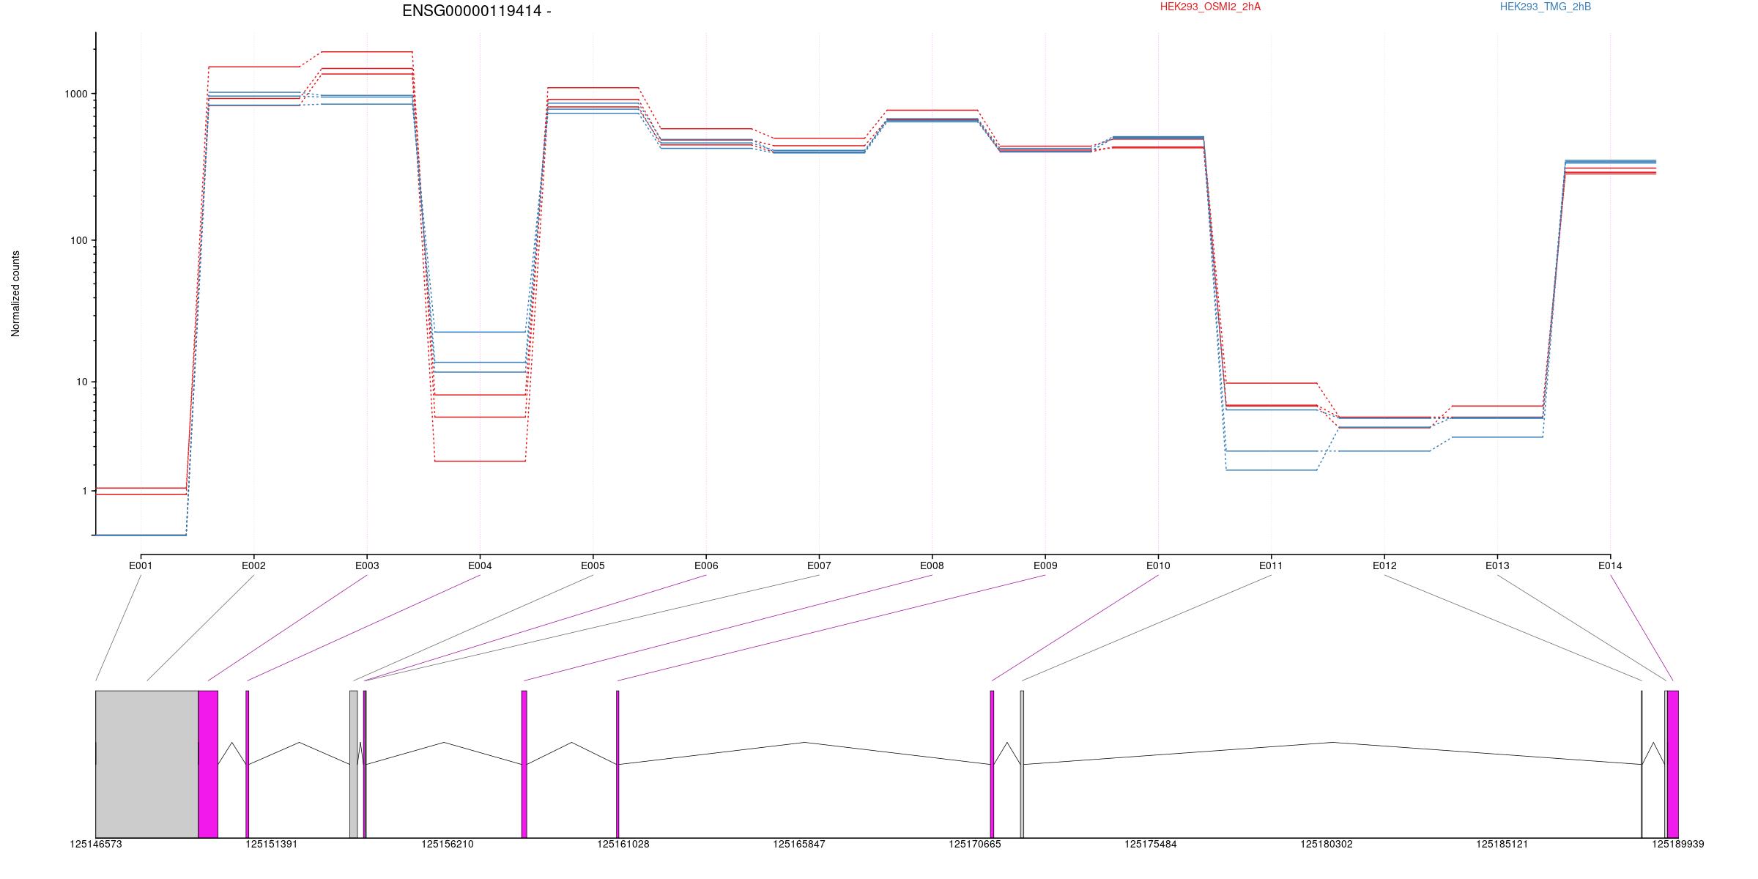This screenshot has height=879, width=1758.
Task: Click the y-axis tick label 1000
Action: pyautogui.click(x=75, y=94)
